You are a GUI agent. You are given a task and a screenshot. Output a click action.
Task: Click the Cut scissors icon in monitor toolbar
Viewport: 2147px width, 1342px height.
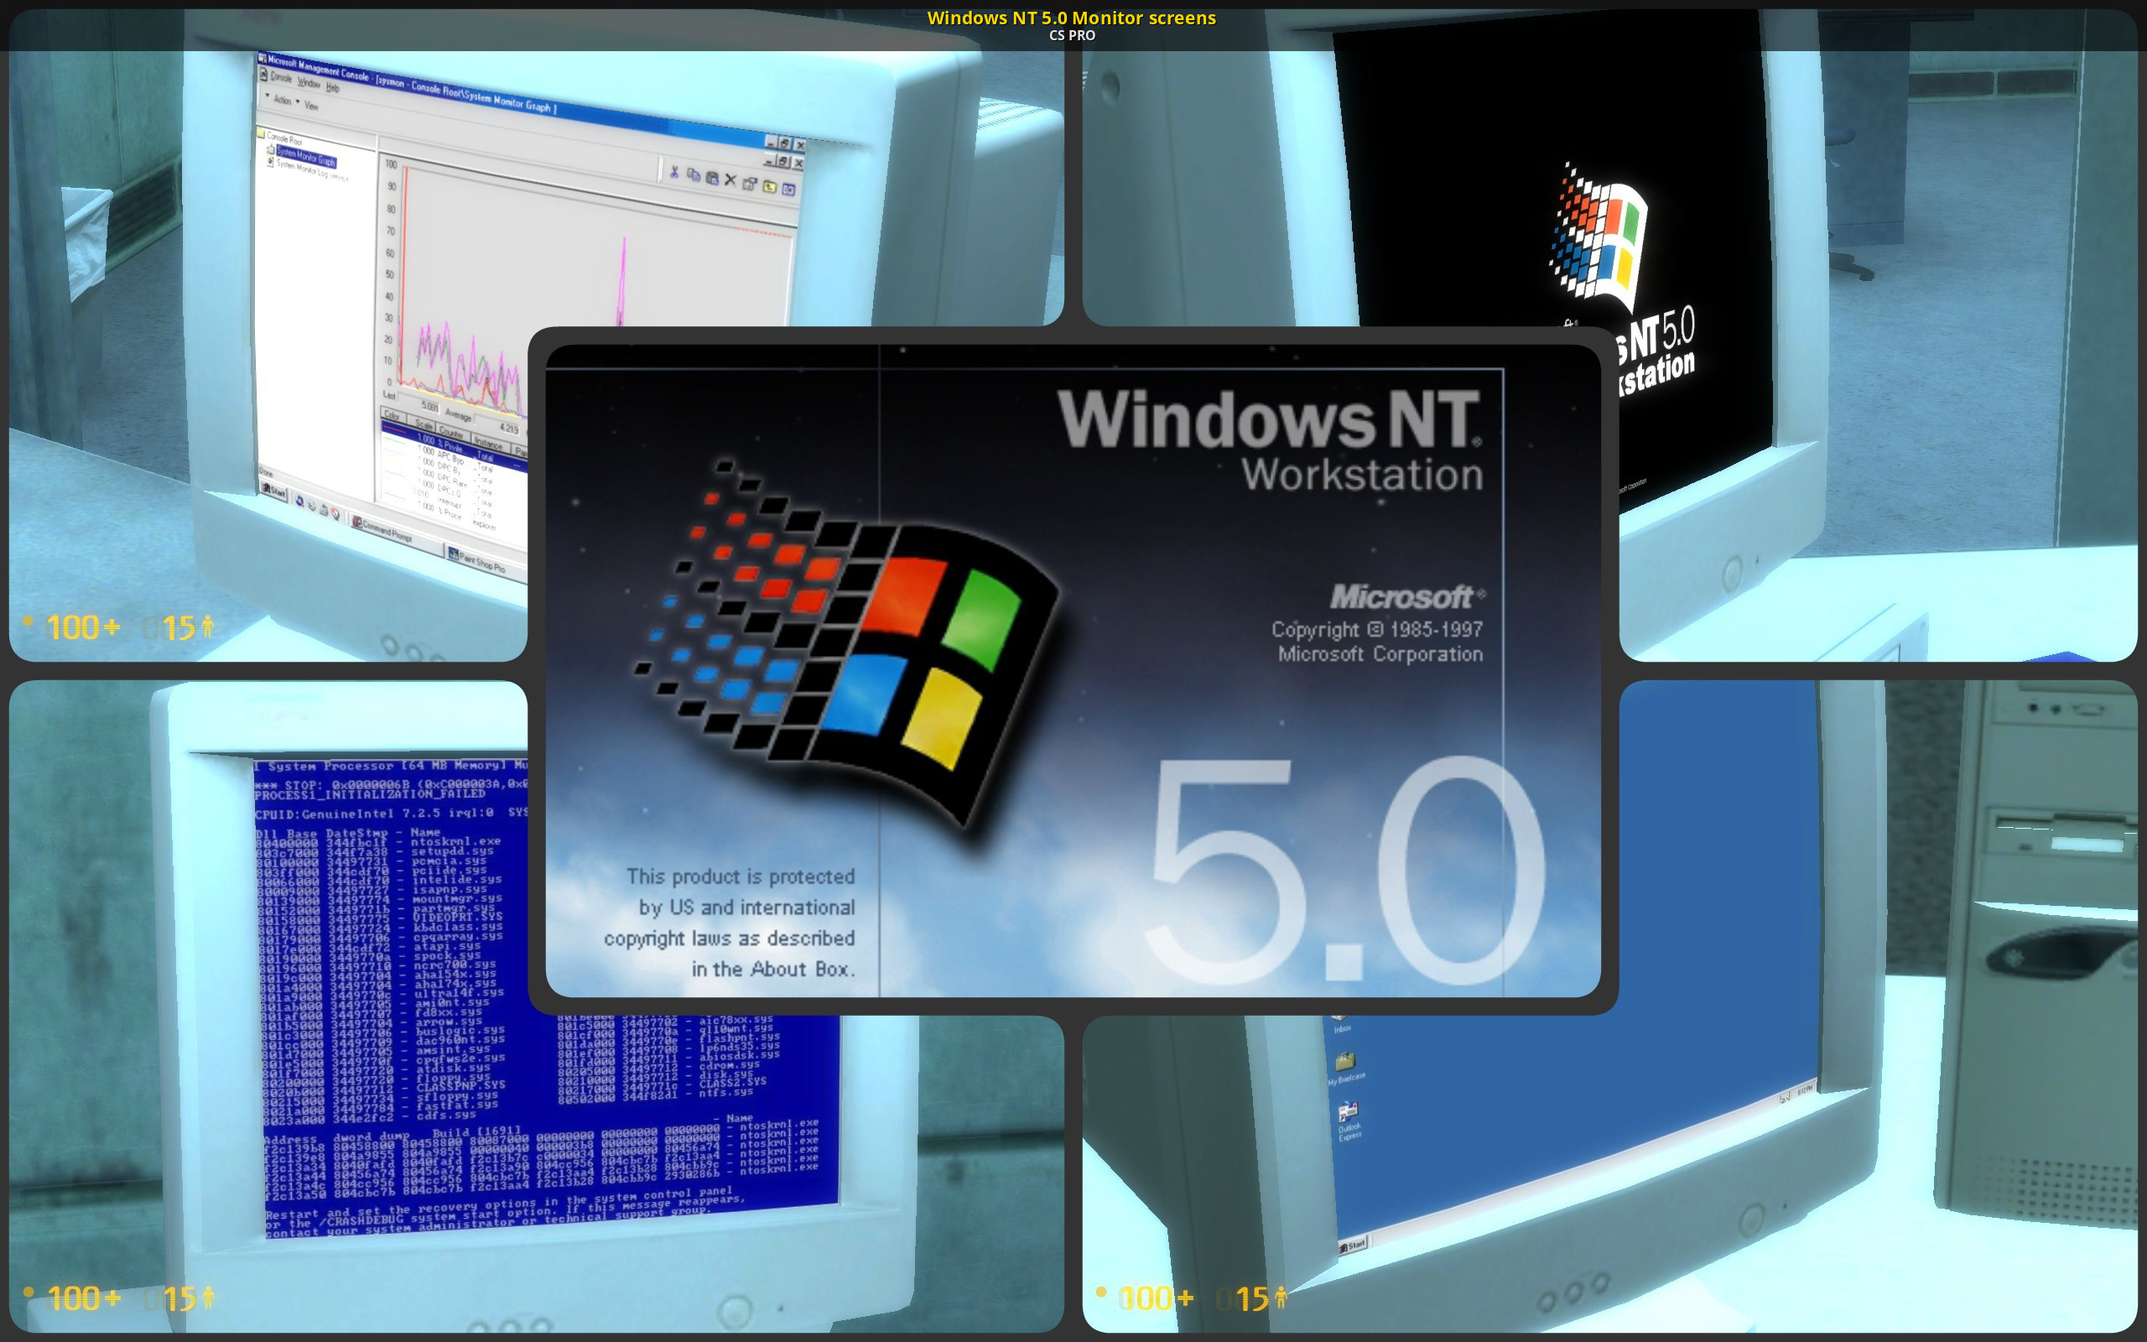tap(674, 172)
